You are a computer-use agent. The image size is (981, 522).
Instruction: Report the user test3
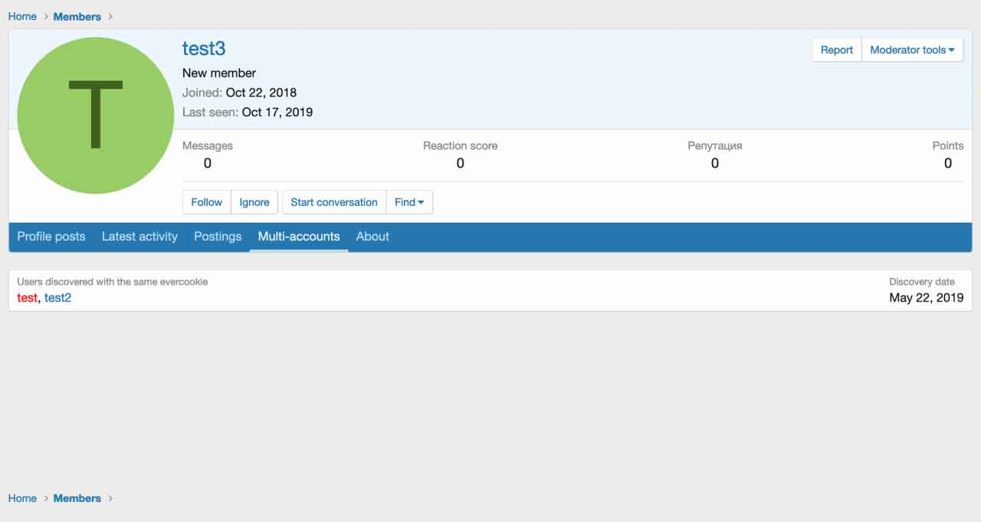tap(836, 49)
